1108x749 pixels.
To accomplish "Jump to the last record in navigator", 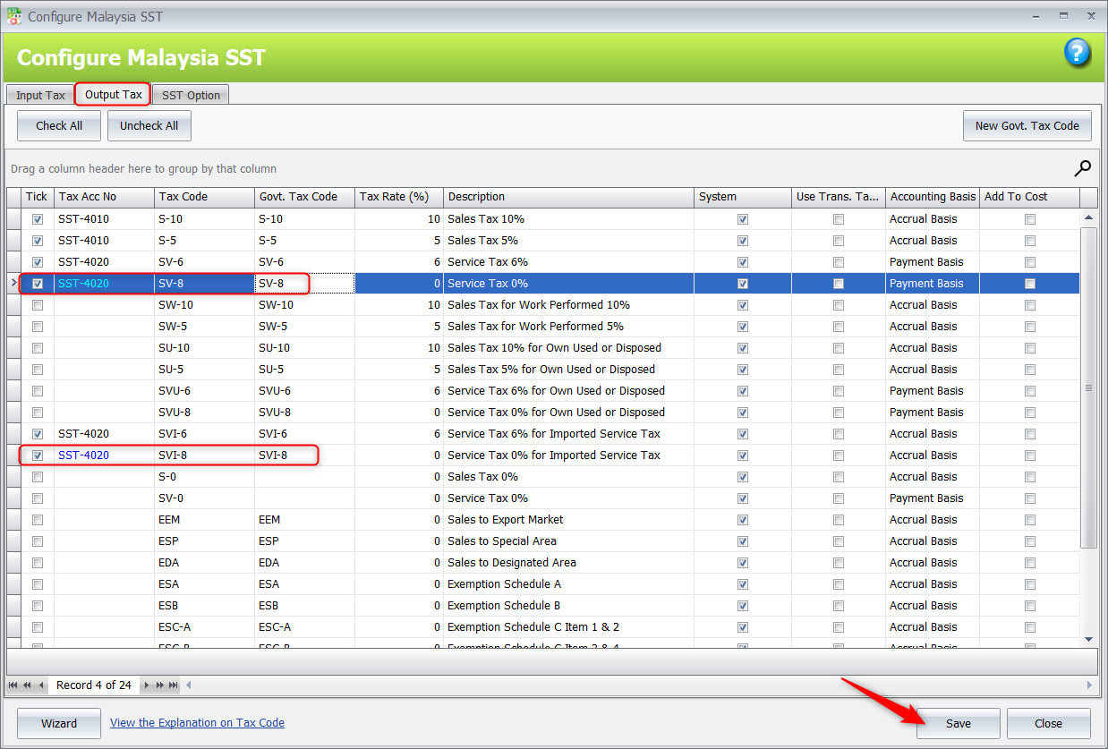I will coord(174,685).
